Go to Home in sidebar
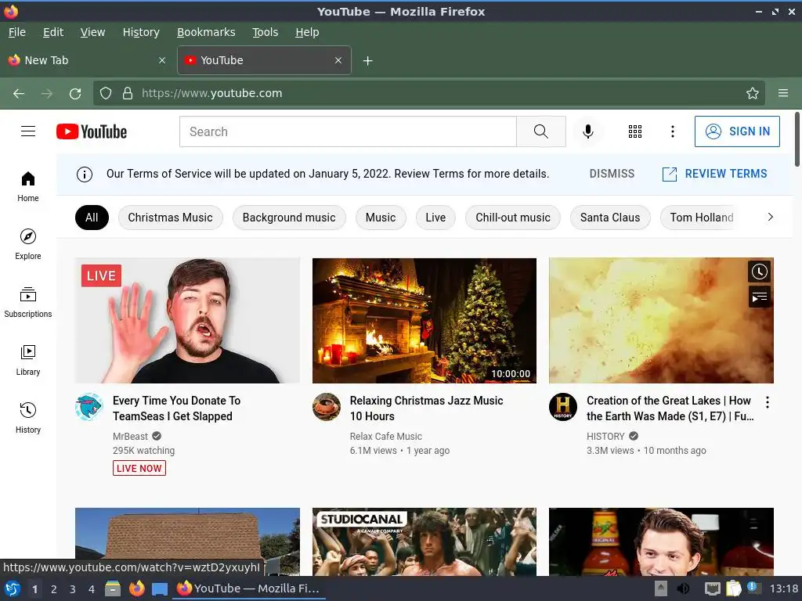This screenshot has height=601, width=802. point(28,186)
